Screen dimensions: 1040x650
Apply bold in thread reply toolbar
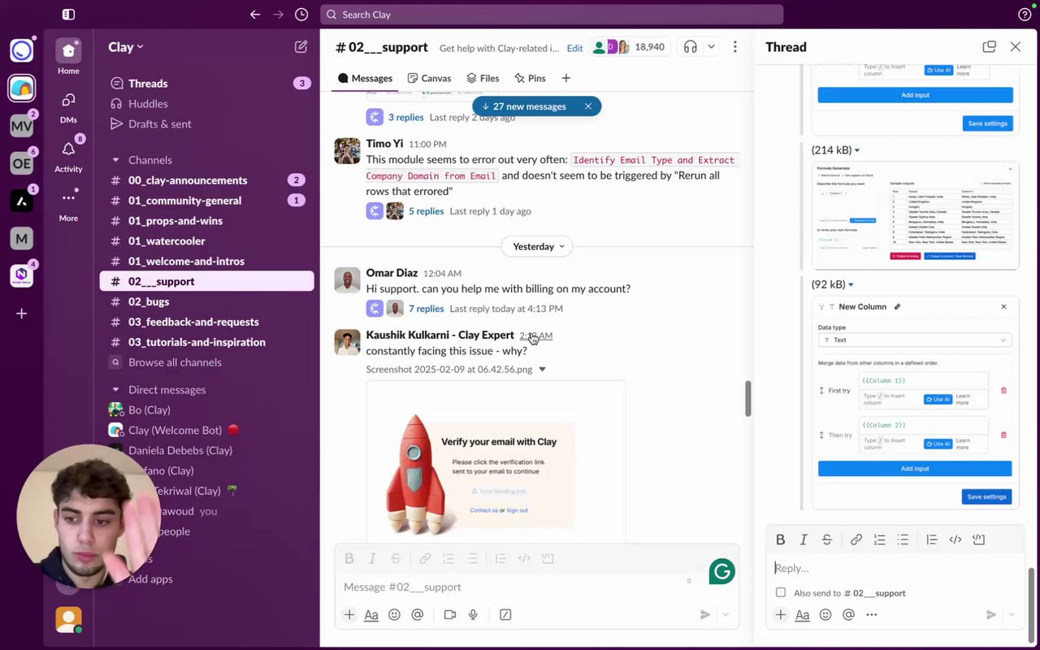coord(781,539)
